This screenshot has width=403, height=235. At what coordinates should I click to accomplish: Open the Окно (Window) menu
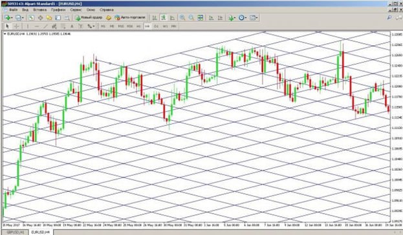(x=91, y=10)
